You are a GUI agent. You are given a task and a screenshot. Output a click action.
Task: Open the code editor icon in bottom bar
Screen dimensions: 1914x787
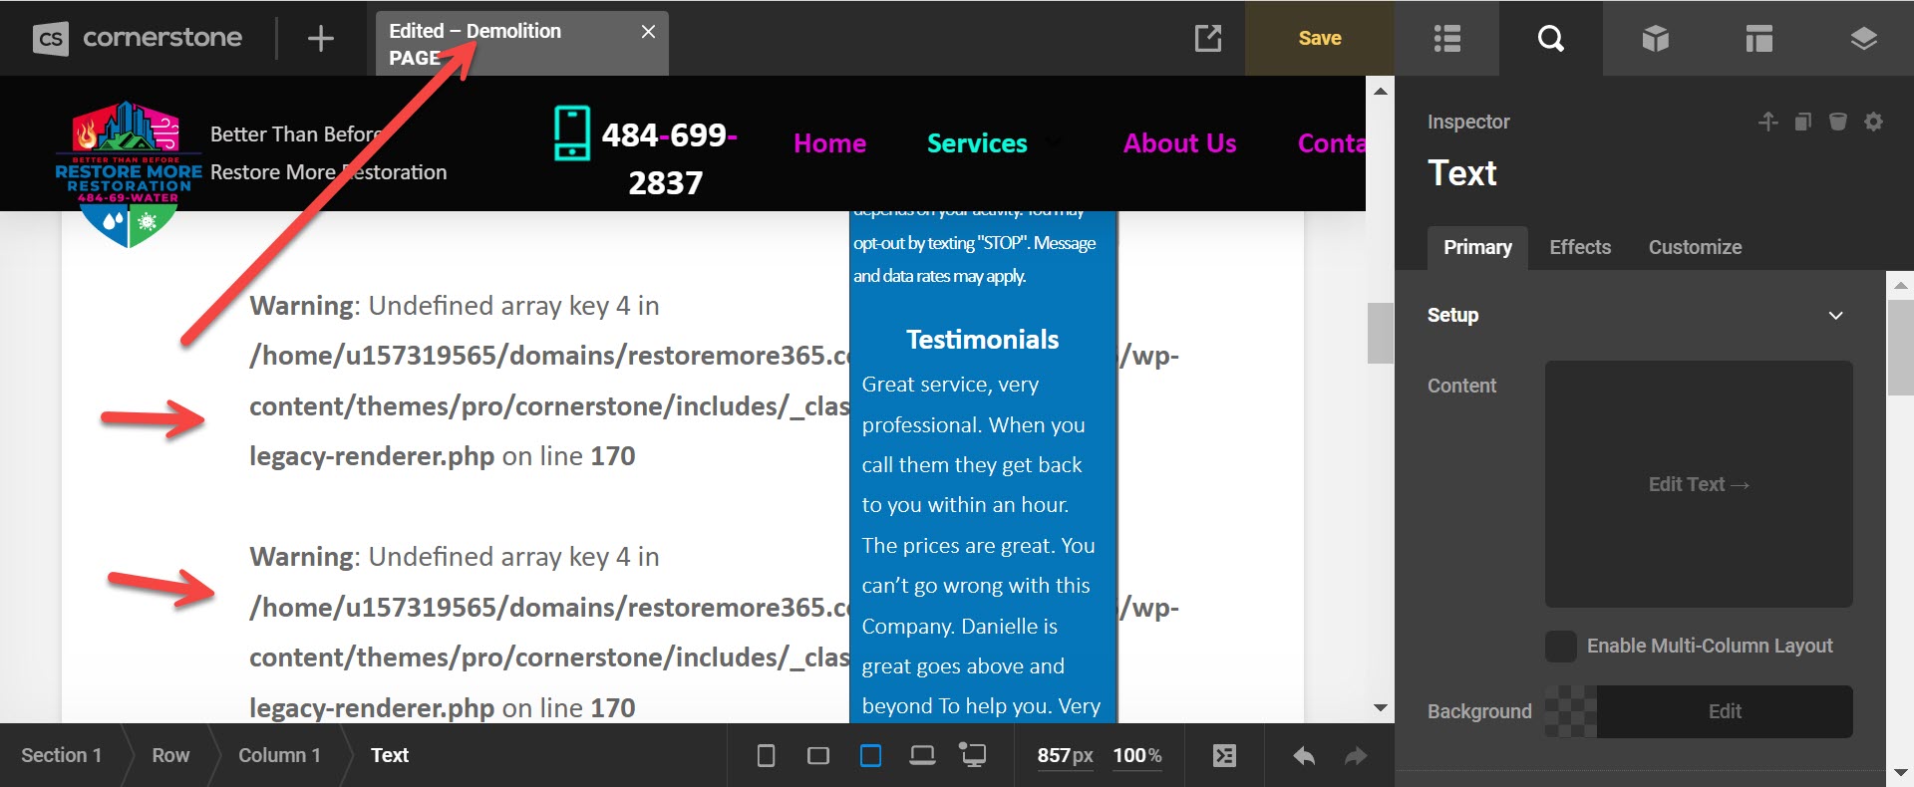1224,756
